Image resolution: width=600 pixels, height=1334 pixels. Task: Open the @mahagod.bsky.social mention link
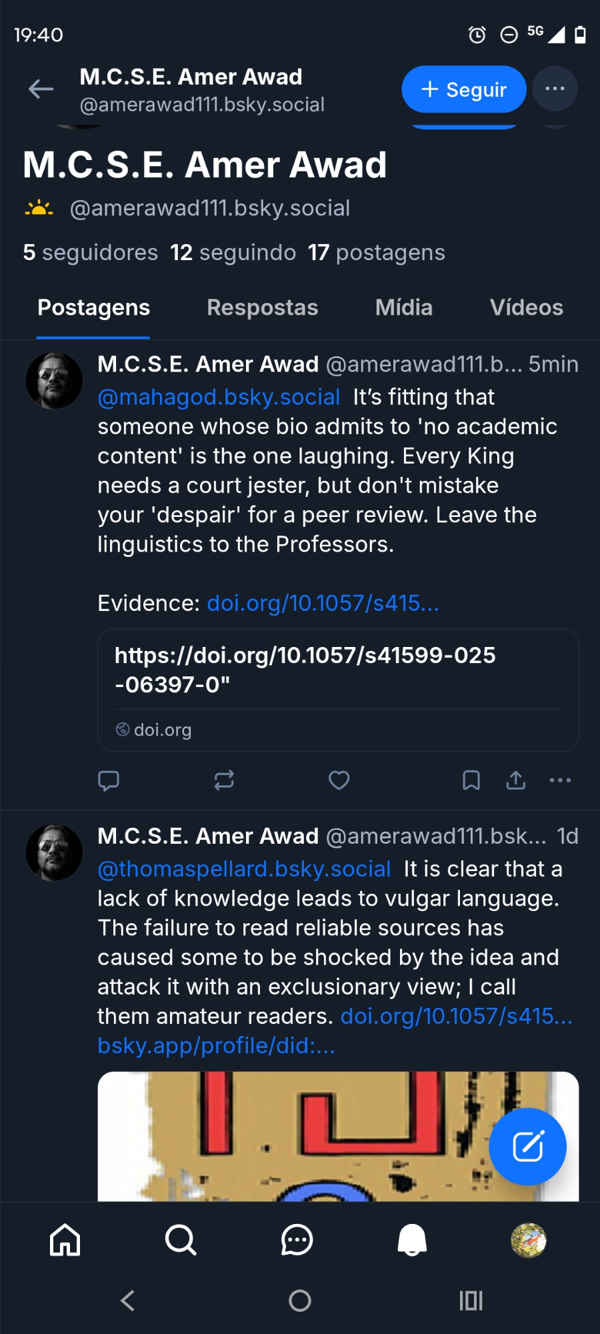[x=219, y=398]
